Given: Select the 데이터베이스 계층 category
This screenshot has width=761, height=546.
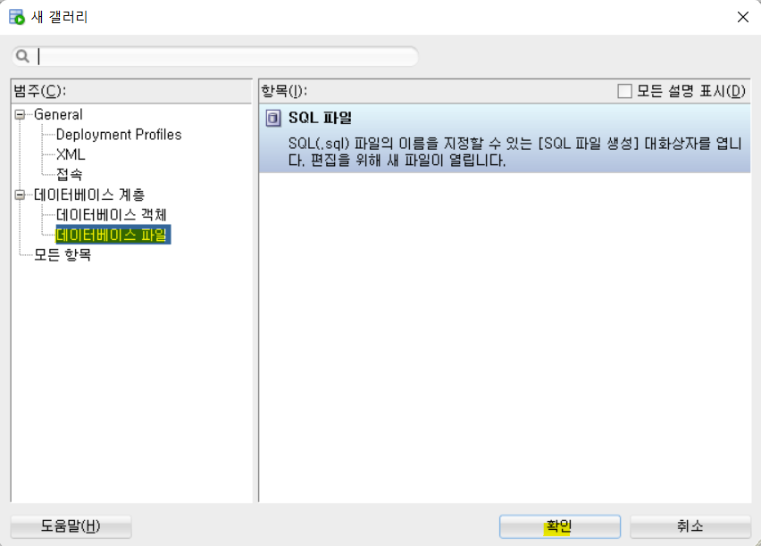Looking at the screenshot, I should click(x=89, y=194).
